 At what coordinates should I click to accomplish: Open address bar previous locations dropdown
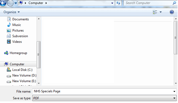coord(112,3)
